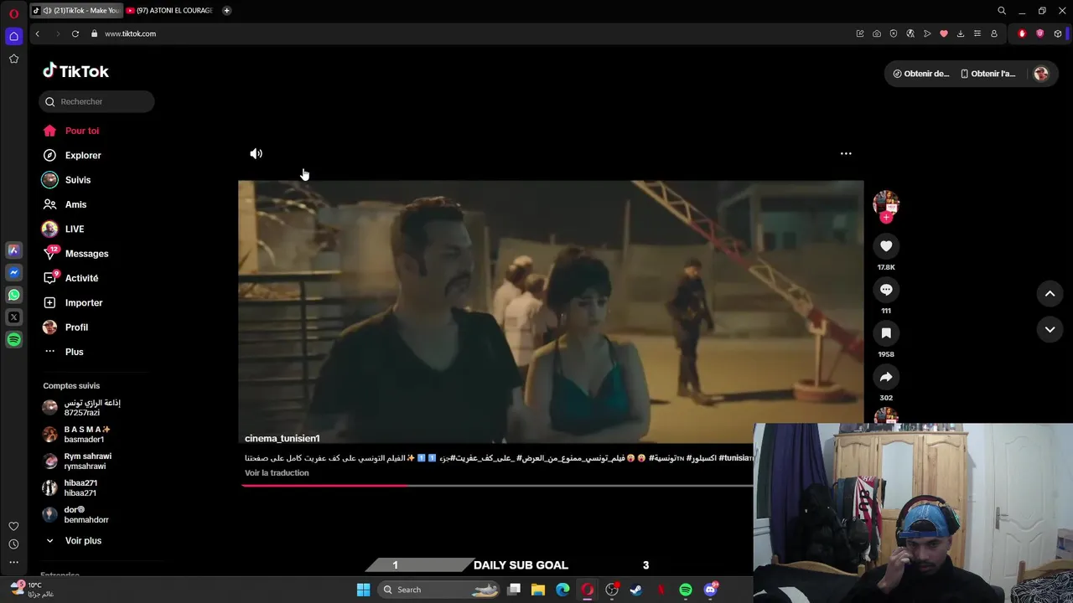Reload the page with refresh icon
Screen dimensions: 1073x603
(x=75, y=33)
